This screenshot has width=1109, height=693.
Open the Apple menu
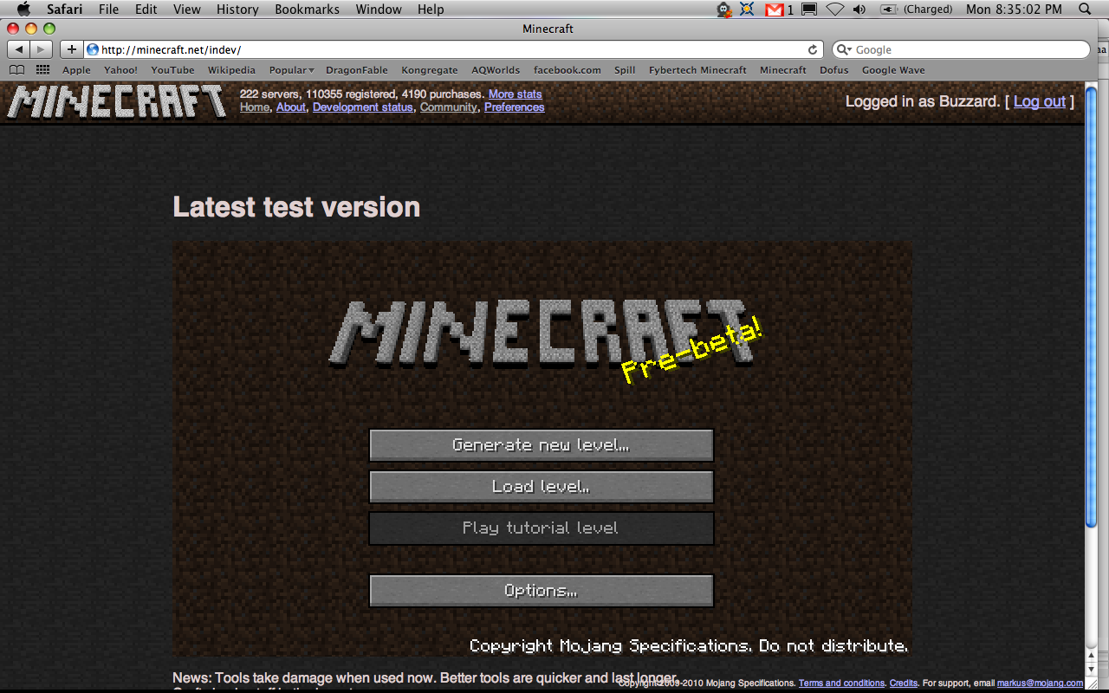pos(23,10)
